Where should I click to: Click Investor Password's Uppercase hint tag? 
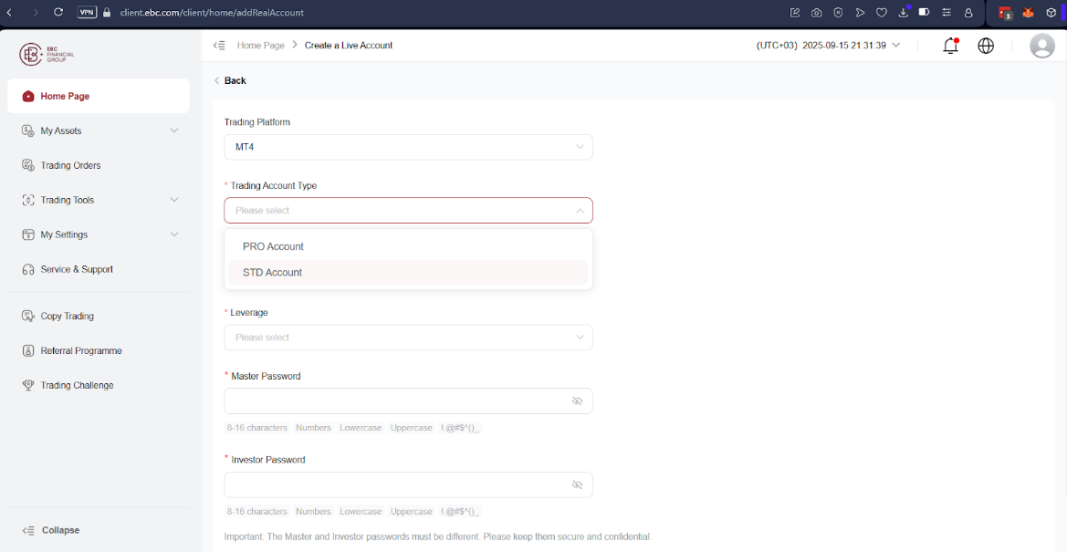[x=411, y=512]
